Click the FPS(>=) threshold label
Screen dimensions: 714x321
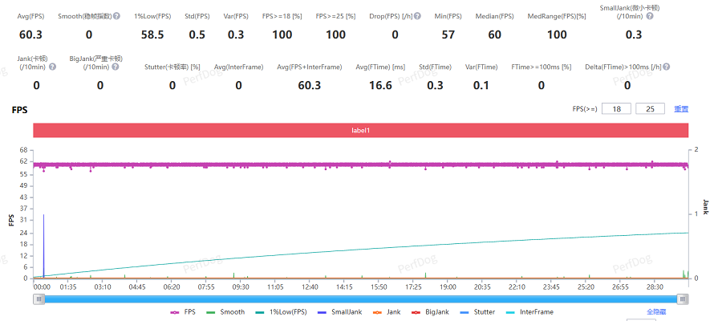tap(585, 109)
